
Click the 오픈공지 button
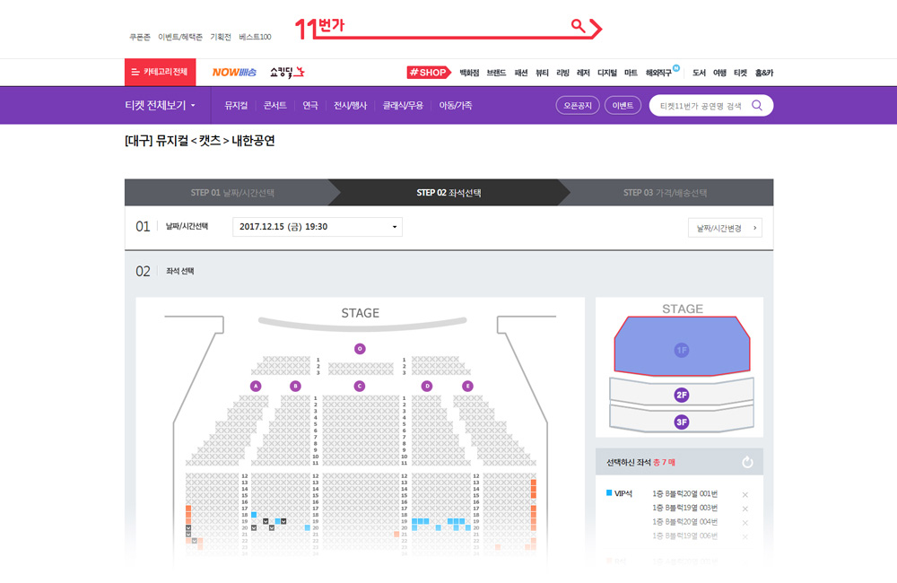tap(578, 105)
